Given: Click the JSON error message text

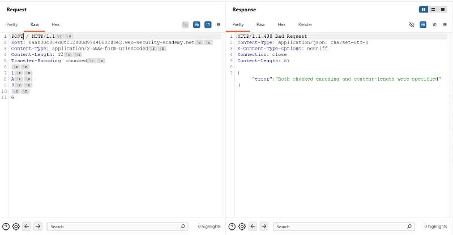Looking at the screenshot, I should (358, 79).
